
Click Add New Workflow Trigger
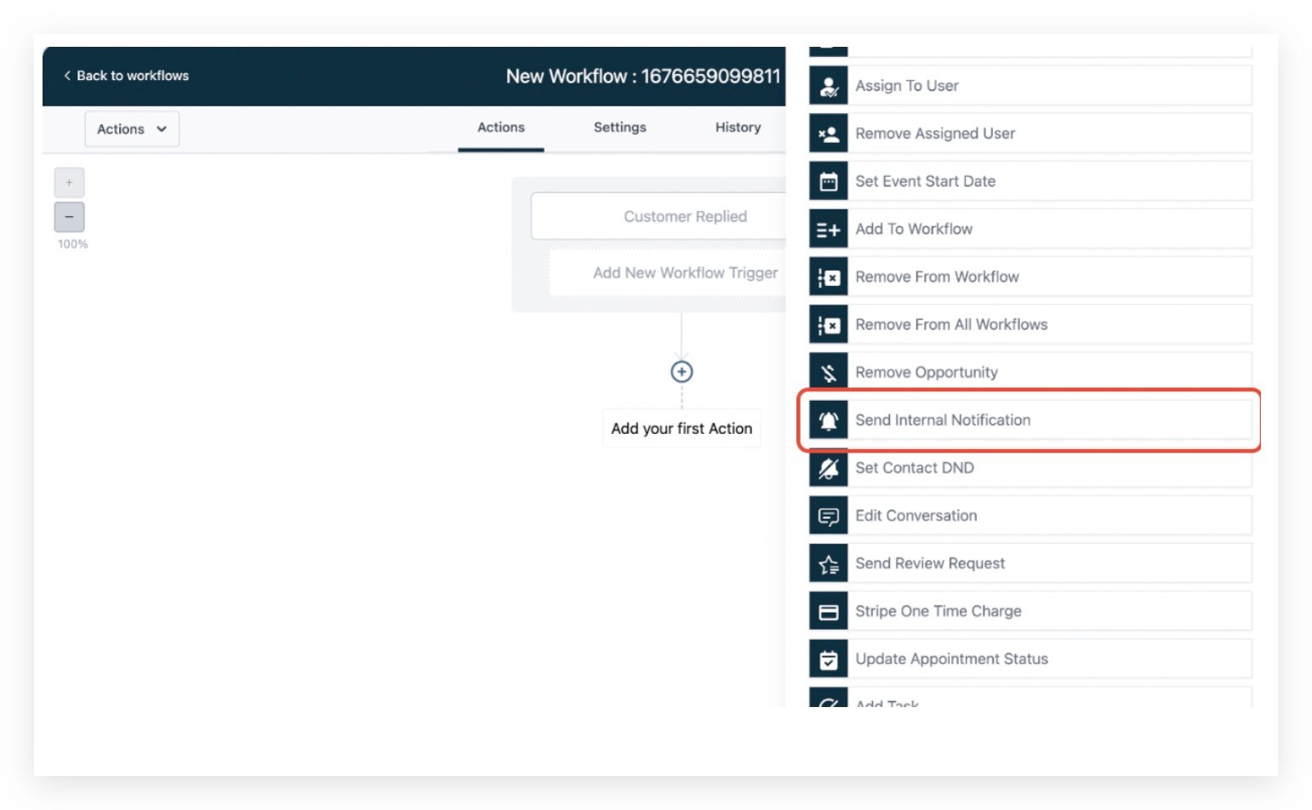(684, 273)
